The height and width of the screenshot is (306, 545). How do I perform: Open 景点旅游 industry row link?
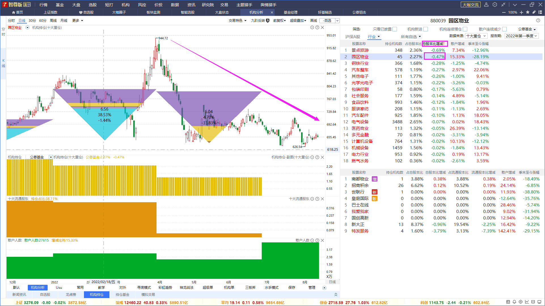point(360,50)
